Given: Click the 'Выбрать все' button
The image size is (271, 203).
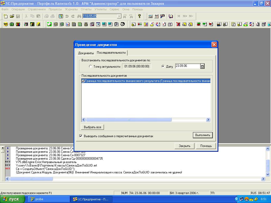Looking at the screenshot, I should (92, 127).
